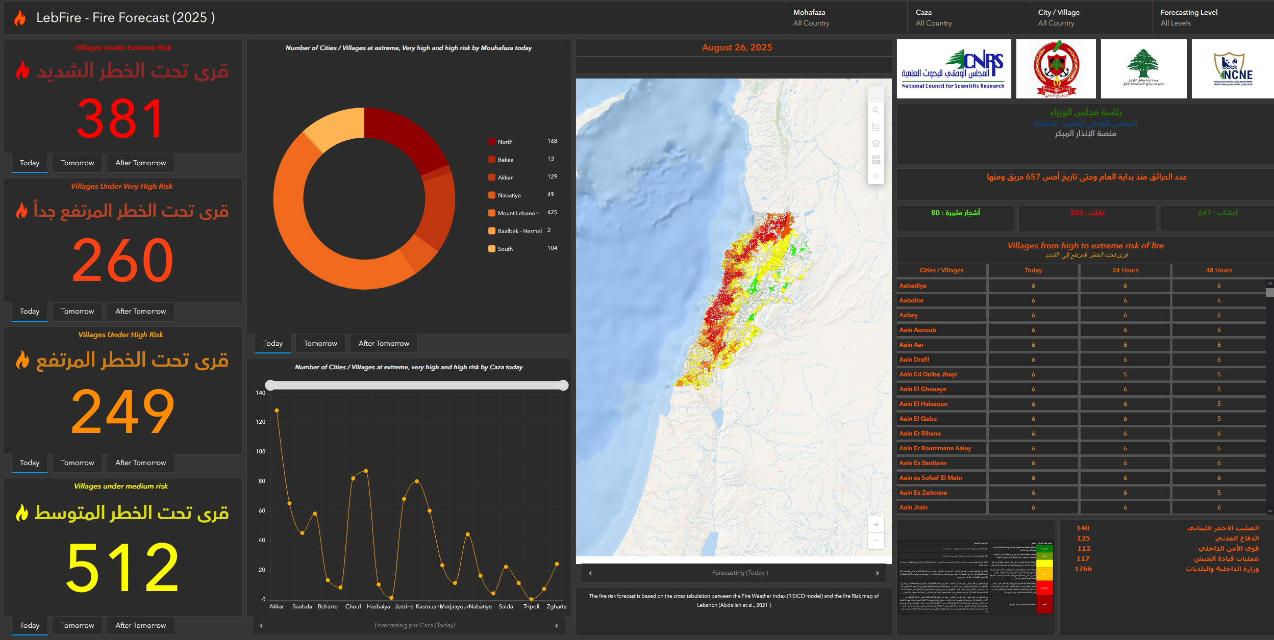Click the Baalbek - Hermel legend color swatch

[x=492, y=231]
